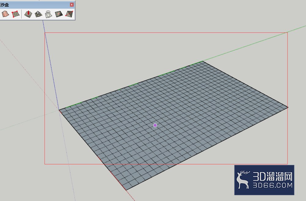The width and height of the screenshot is (306, 201).
Task: Click the bottom corner of the grid mesh
Action: pyautogui.click(x=126, y=189)
